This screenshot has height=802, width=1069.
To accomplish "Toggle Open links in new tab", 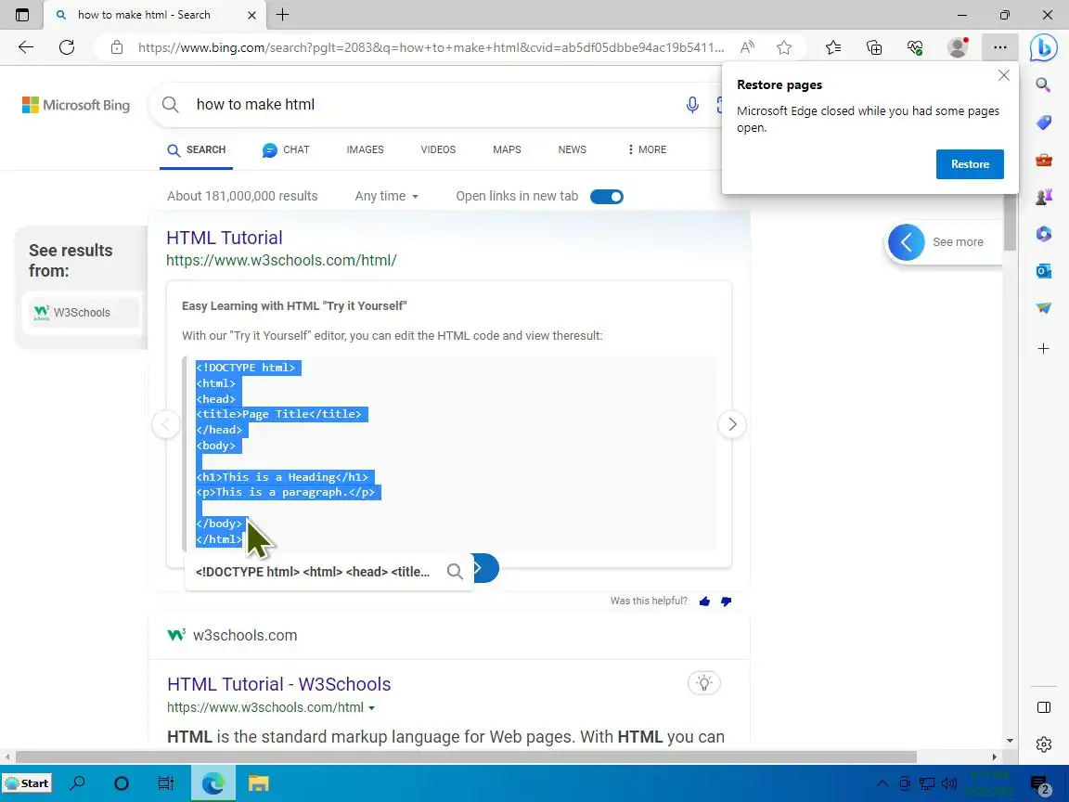I will pyautogui.click(x=607, y=197).
